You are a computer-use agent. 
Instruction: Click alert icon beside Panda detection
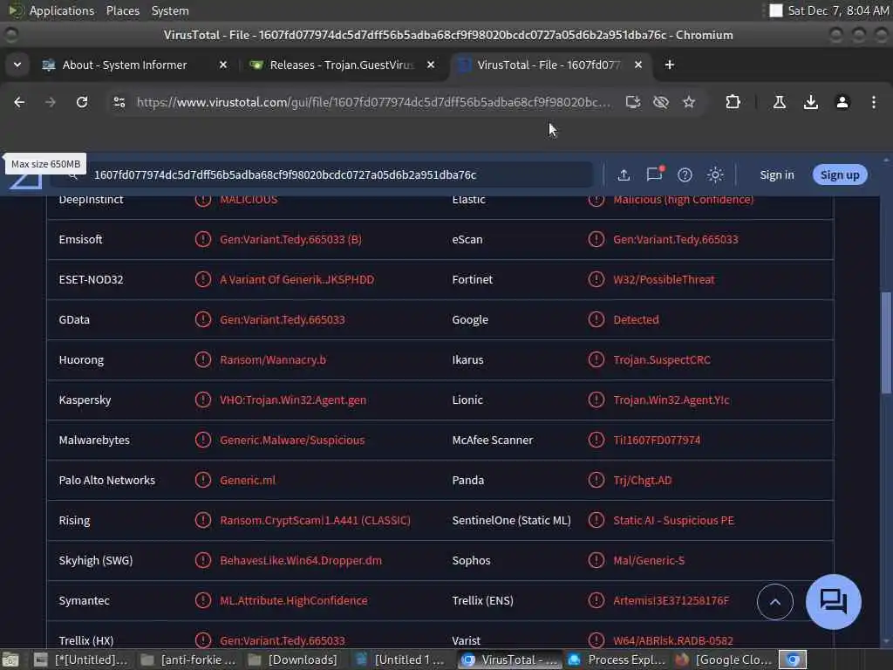click(596, 480)
